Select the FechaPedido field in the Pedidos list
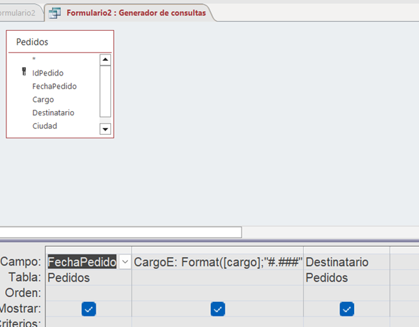 [x=54, y=87]
